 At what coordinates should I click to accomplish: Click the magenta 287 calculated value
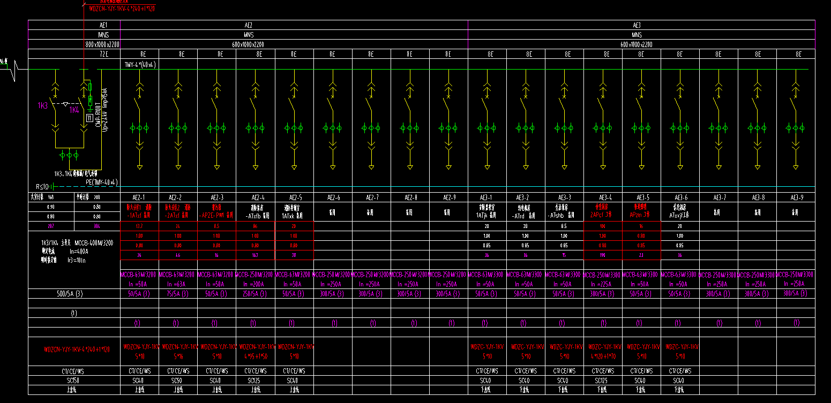tap(50, 226)
